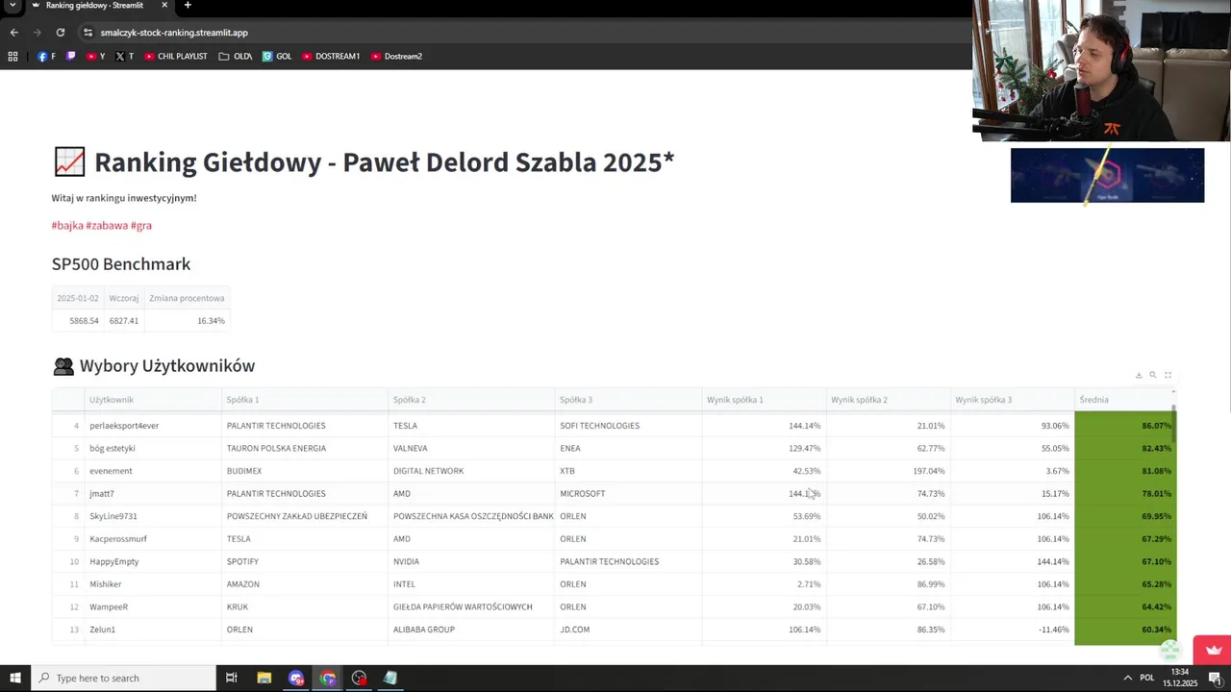Open site information icon beside the URL

[88, 32]
